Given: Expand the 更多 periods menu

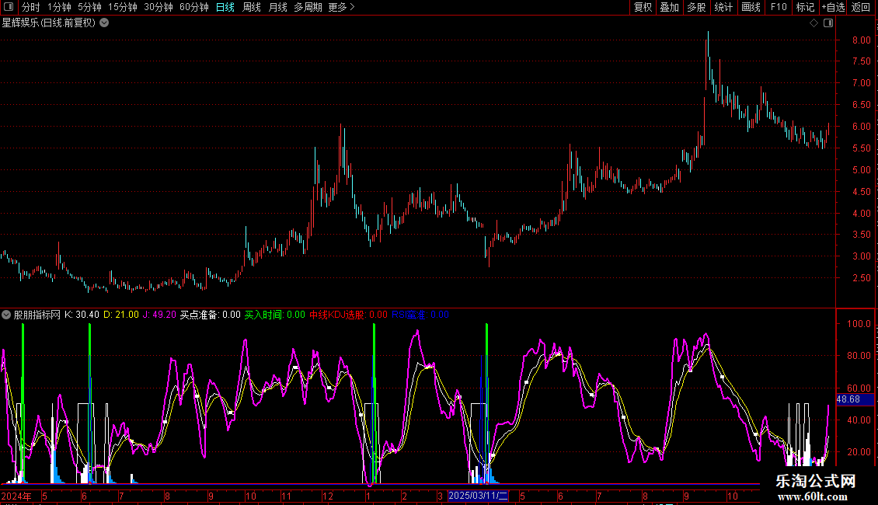Looking at the screenshot, I should pyautogui.click(x=341, y=7).
